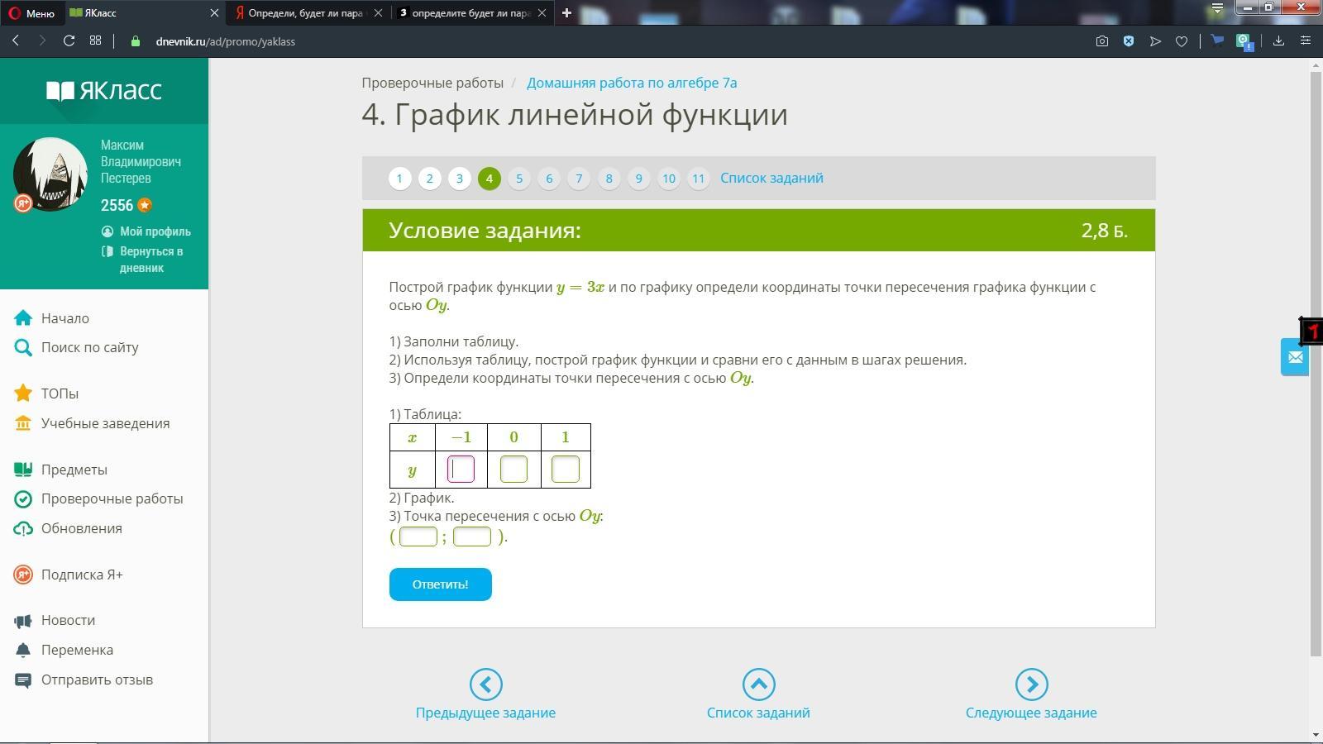Image resolution: width=1323 pixels, height=744 pixels.
Task: Open Домашняя работа по алгебре 7а breadcrumb
Action: pyautogui.click(x=632, y=83)
